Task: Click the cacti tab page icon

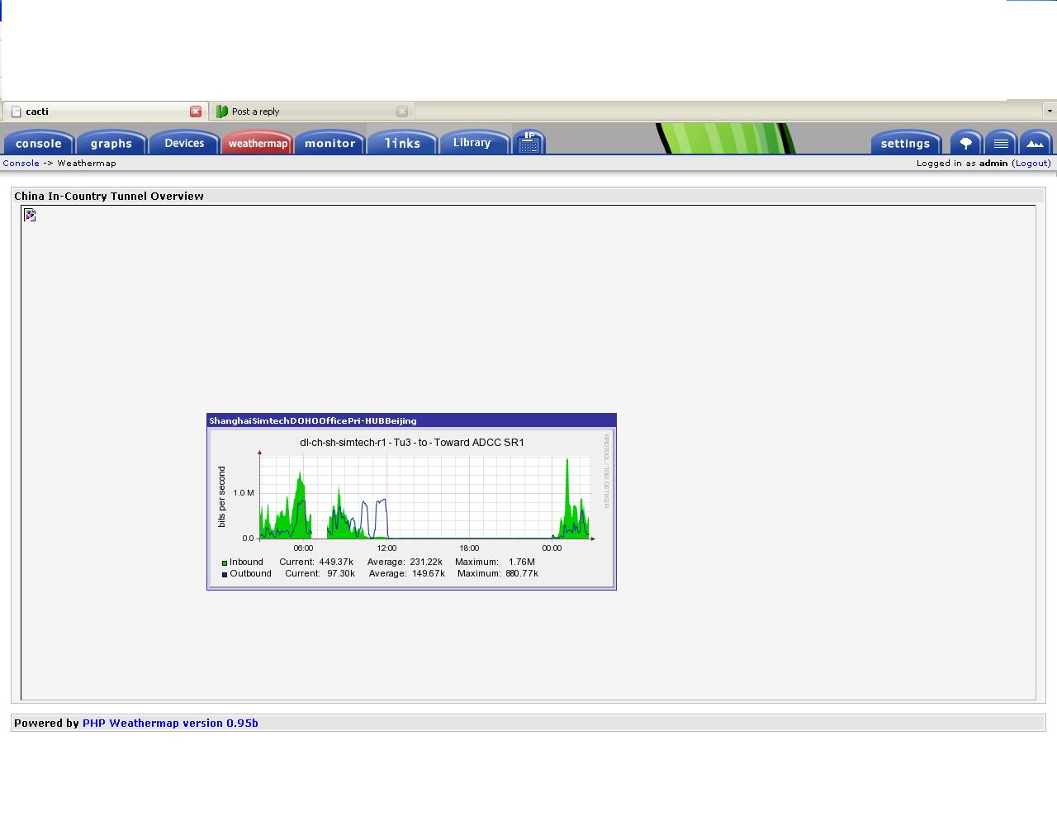Action: coord(16,112)
